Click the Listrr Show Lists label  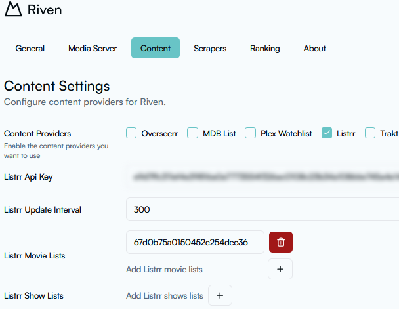tap(33, 295)
